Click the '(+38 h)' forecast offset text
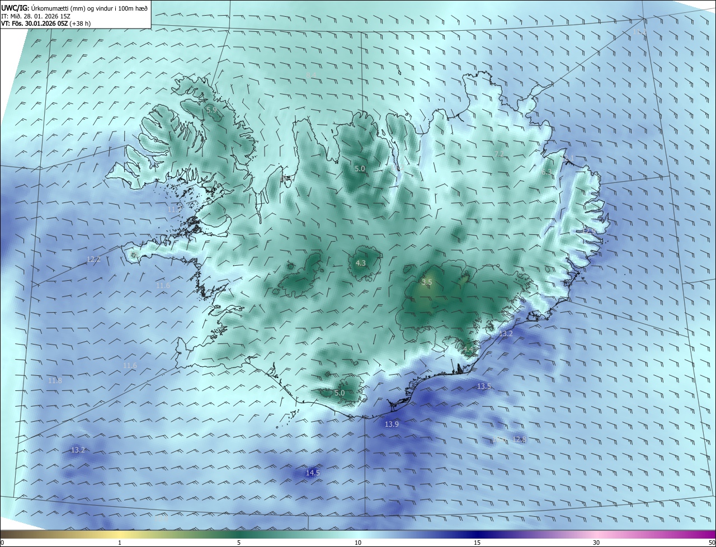 [81, 23]
